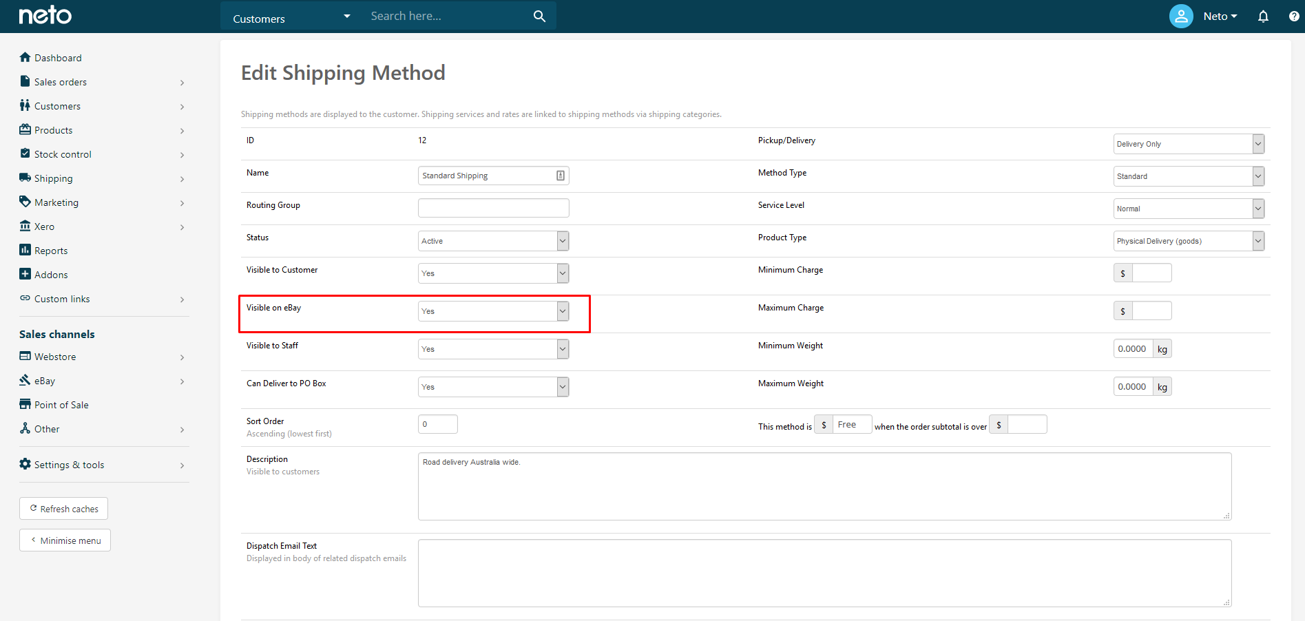Expand Shipping submenu chevron
The height and width of the screenshot is (621, 1305).
coord(182,179)
